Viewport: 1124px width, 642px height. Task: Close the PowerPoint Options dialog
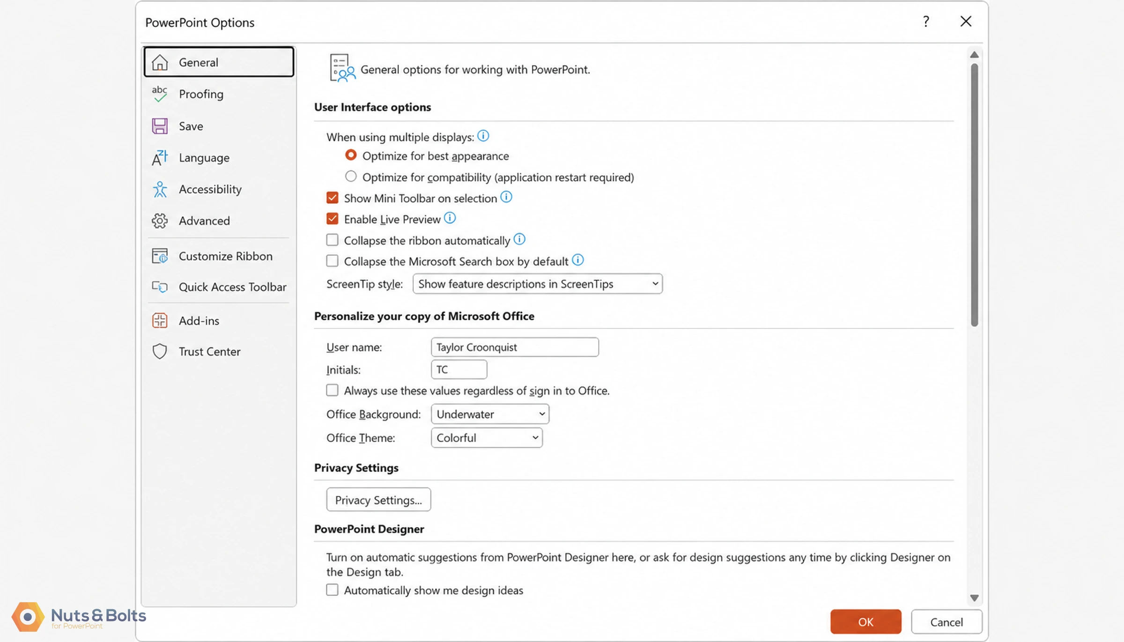point(966,22)
